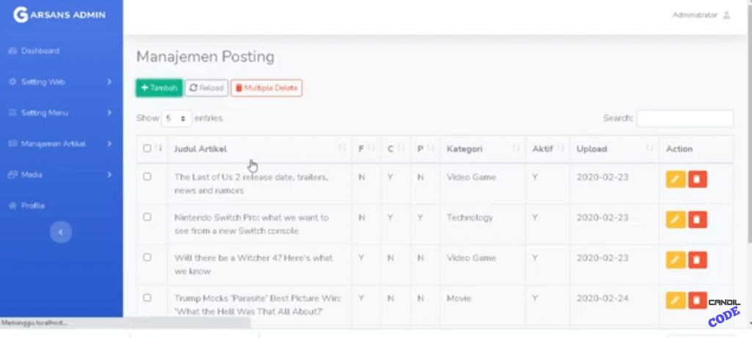752x338 pixels.
Task: Click the yellow pencil icon for Trump Mocks Parasite article
Action: pyautogui.click(x=675, y=300)
